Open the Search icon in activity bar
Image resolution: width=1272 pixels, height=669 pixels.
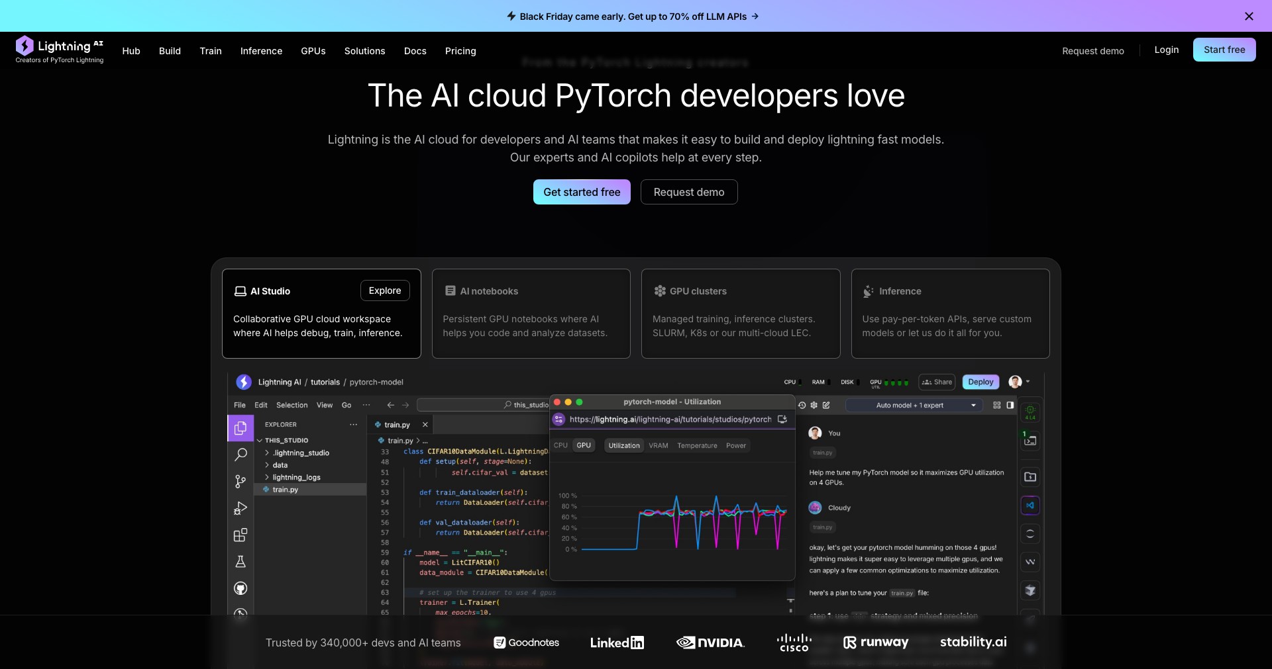click(240, 455)
